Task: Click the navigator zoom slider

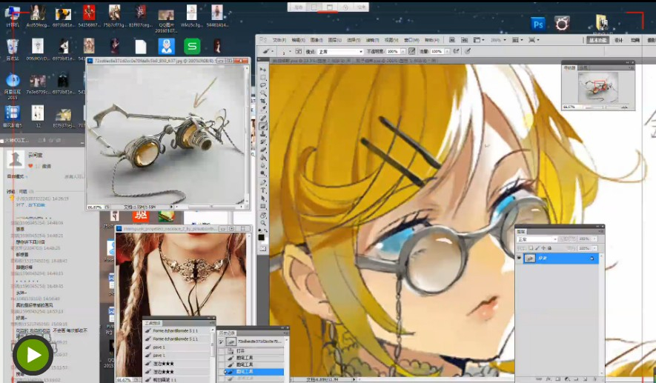Action: click(603, 107)
